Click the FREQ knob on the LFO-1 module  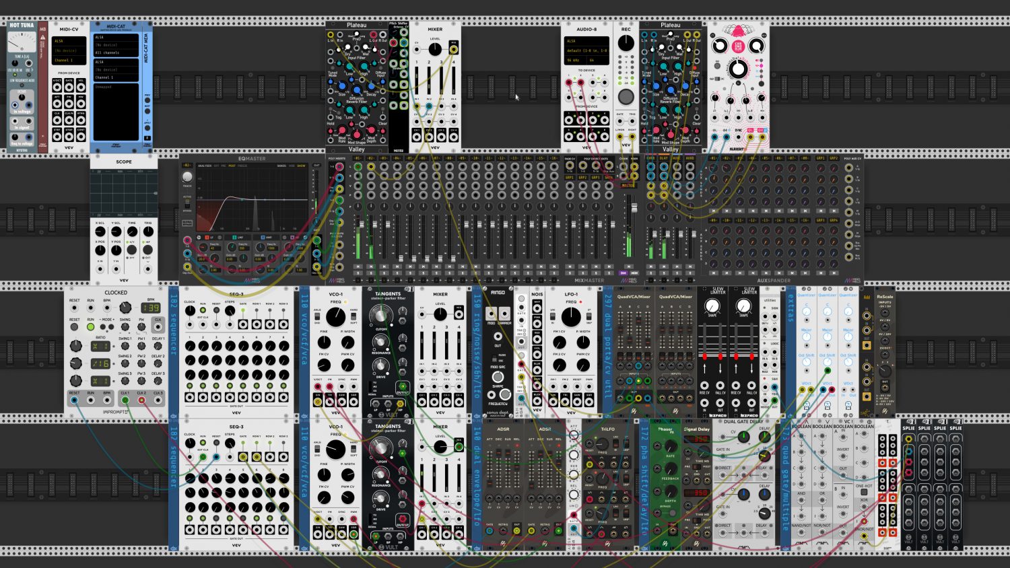(x=571, y=316)
